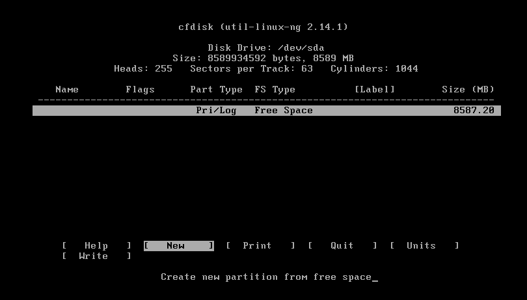Click the cfdisk version title text

click(x=263, y=27)
